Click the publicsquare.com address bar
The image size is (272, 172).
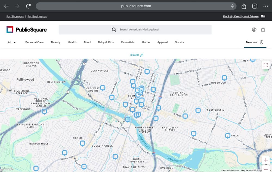click(136, 6)
